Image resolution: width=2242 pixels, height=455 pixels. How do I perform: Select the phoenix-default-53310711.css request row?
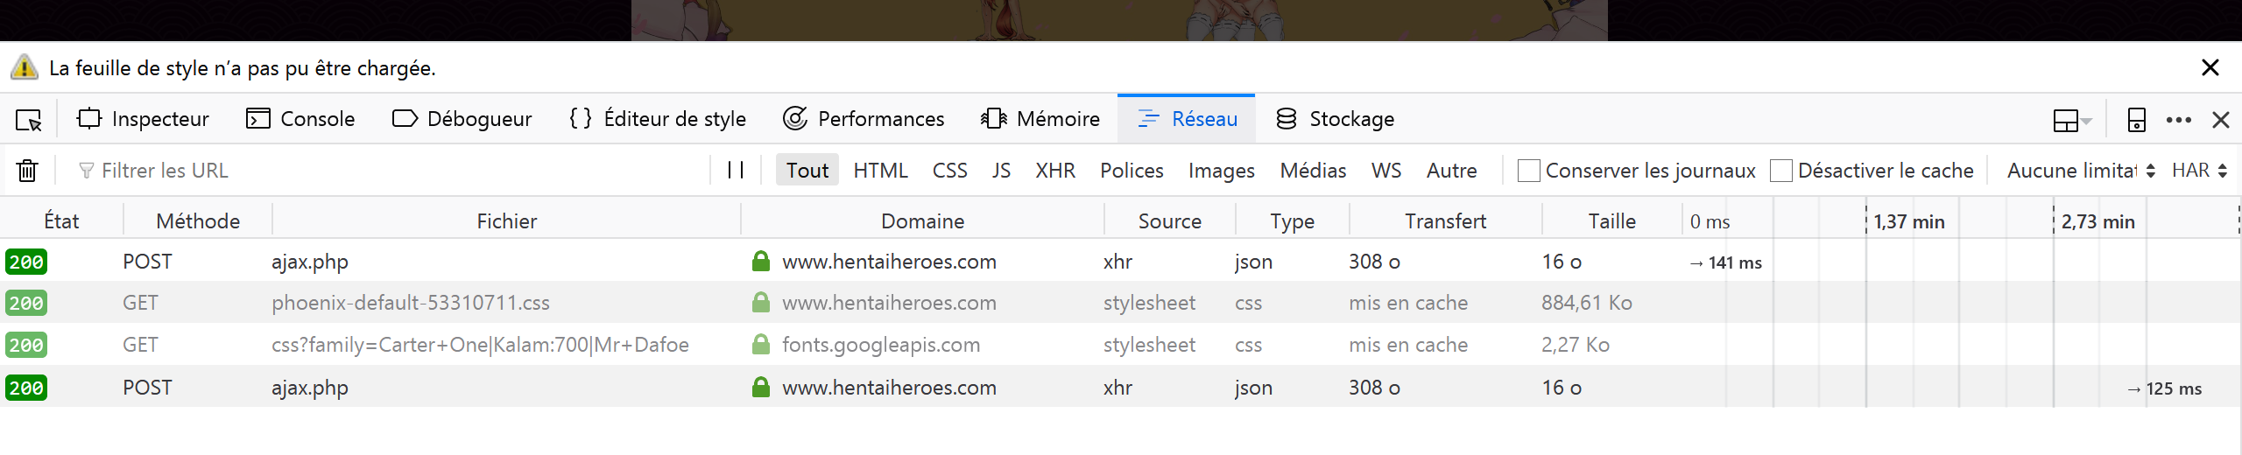pos(410,303)
